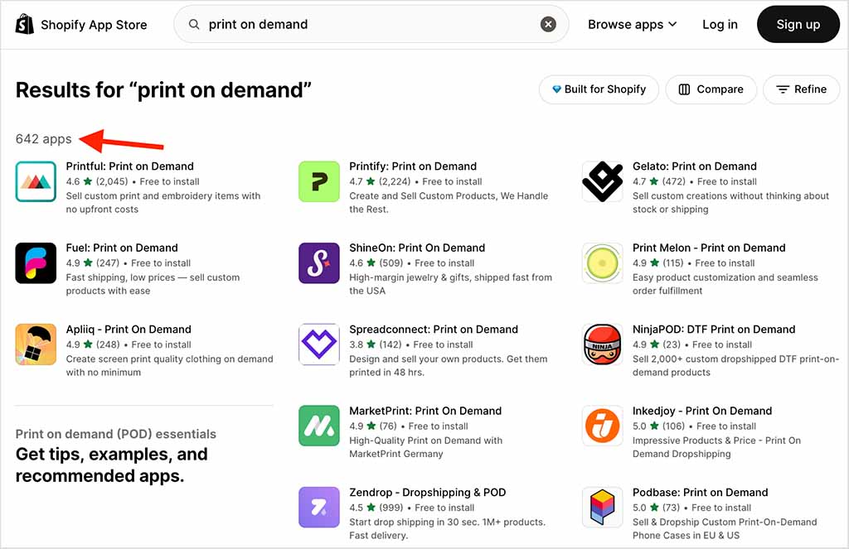Clear the search field with the X
This screenshot has height=549, width=849.
tap(548, 24)
